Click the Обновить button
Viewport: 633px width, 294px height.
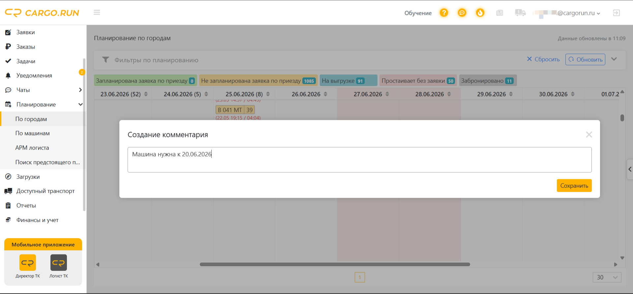click(x=585, y=59)
